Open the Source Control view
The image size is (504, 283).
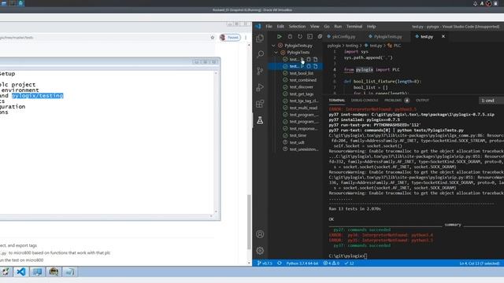click(260, 71)
